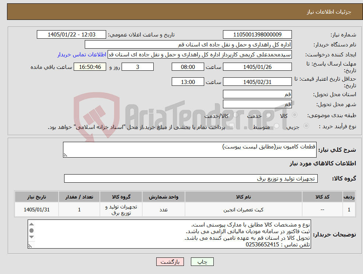This screenshot has height=274, width=363.
Task: Click the general description text area
Action: (x=189, y=150)
